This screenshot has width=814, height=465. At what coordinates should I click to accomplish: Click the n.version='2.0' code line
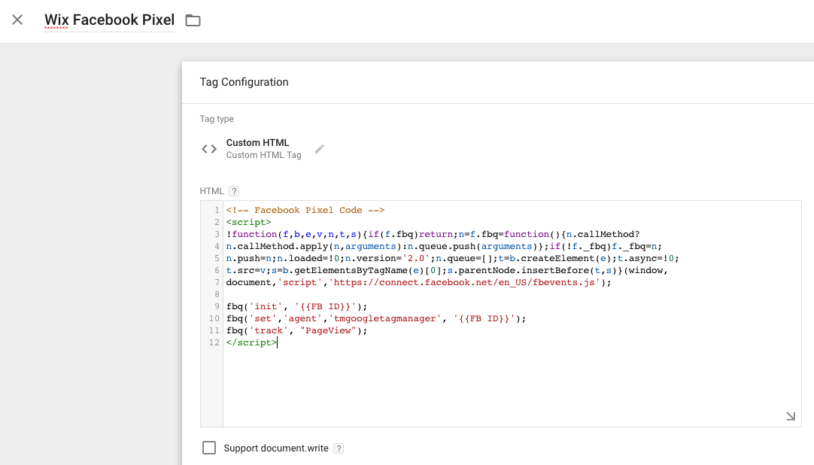click(452, 258)
